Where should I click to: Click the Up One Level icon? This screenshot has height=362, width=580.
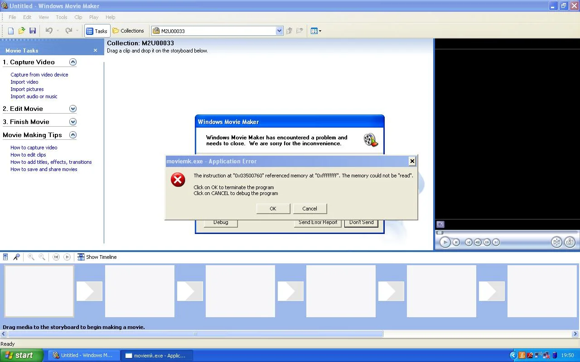[x=289, y=31]
